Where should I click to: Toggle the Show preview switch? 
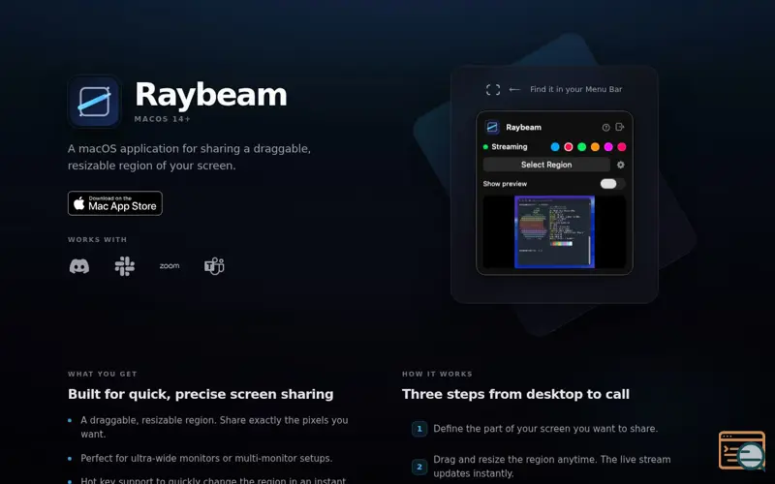612,184
